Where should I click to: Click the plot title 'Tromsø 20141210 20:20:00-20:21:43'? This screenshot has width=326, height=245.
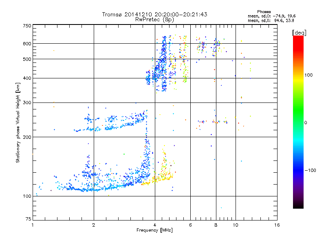pos(154,14)
